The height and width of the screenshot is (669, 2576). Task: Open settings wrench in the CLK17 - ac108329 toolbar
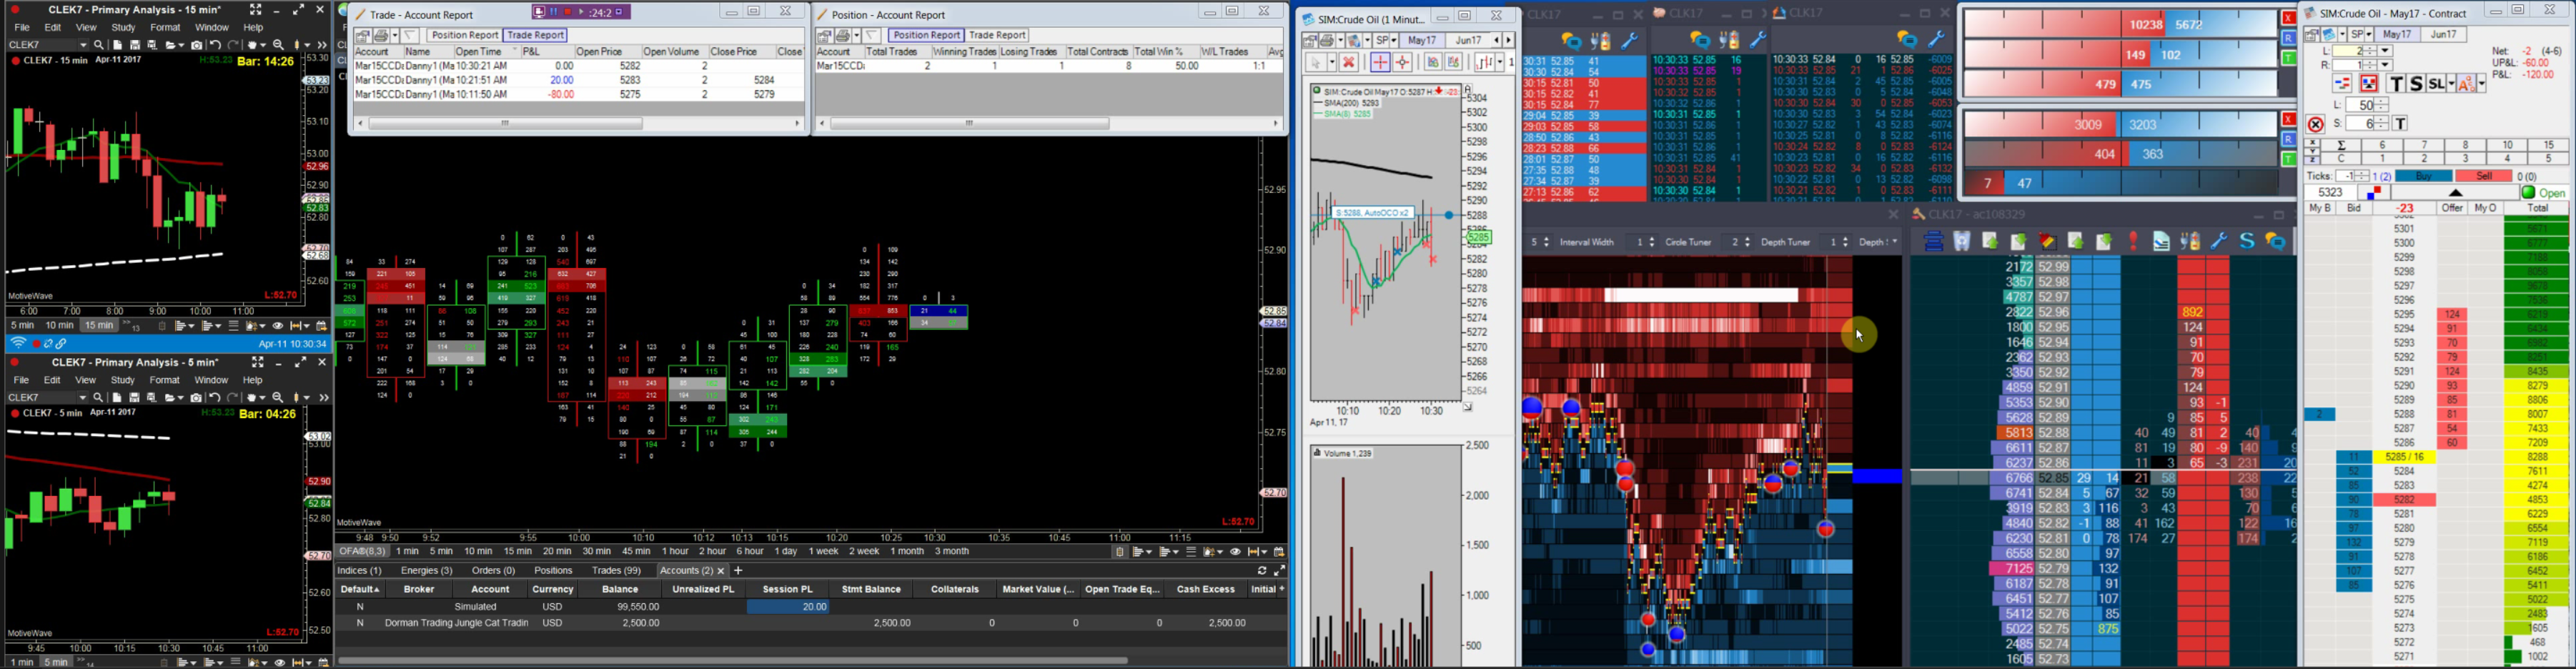(x=2219, y=242)
